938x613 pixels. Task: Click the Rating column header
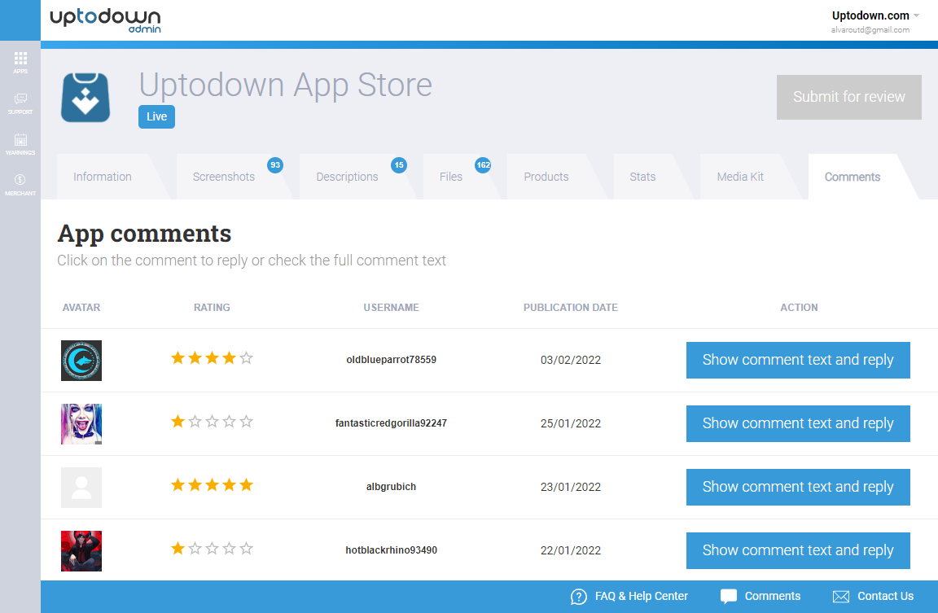[212, 308]
